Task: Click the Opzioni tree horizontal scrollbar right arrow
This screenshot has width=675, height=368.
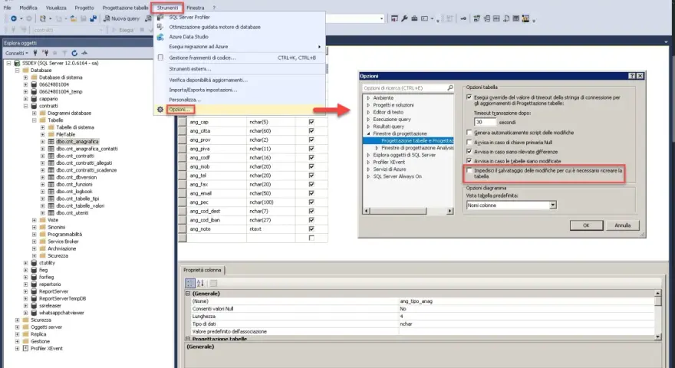Action: [449, 211]
